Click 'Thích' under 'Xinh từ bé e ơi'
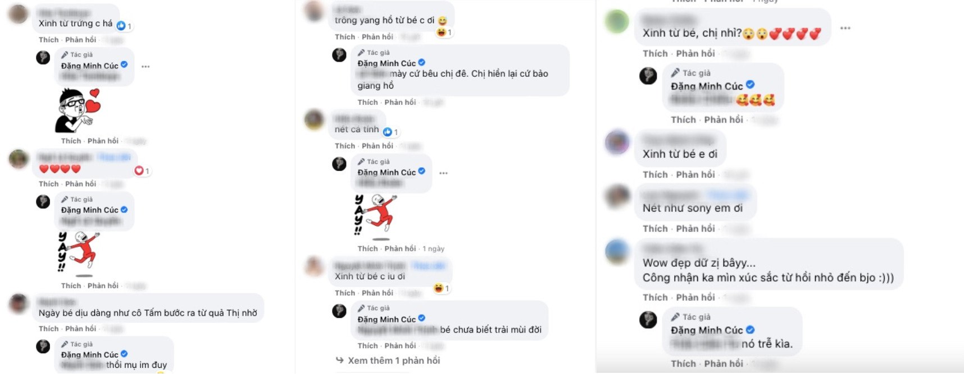The image size is (964, 374). point(655,174)
